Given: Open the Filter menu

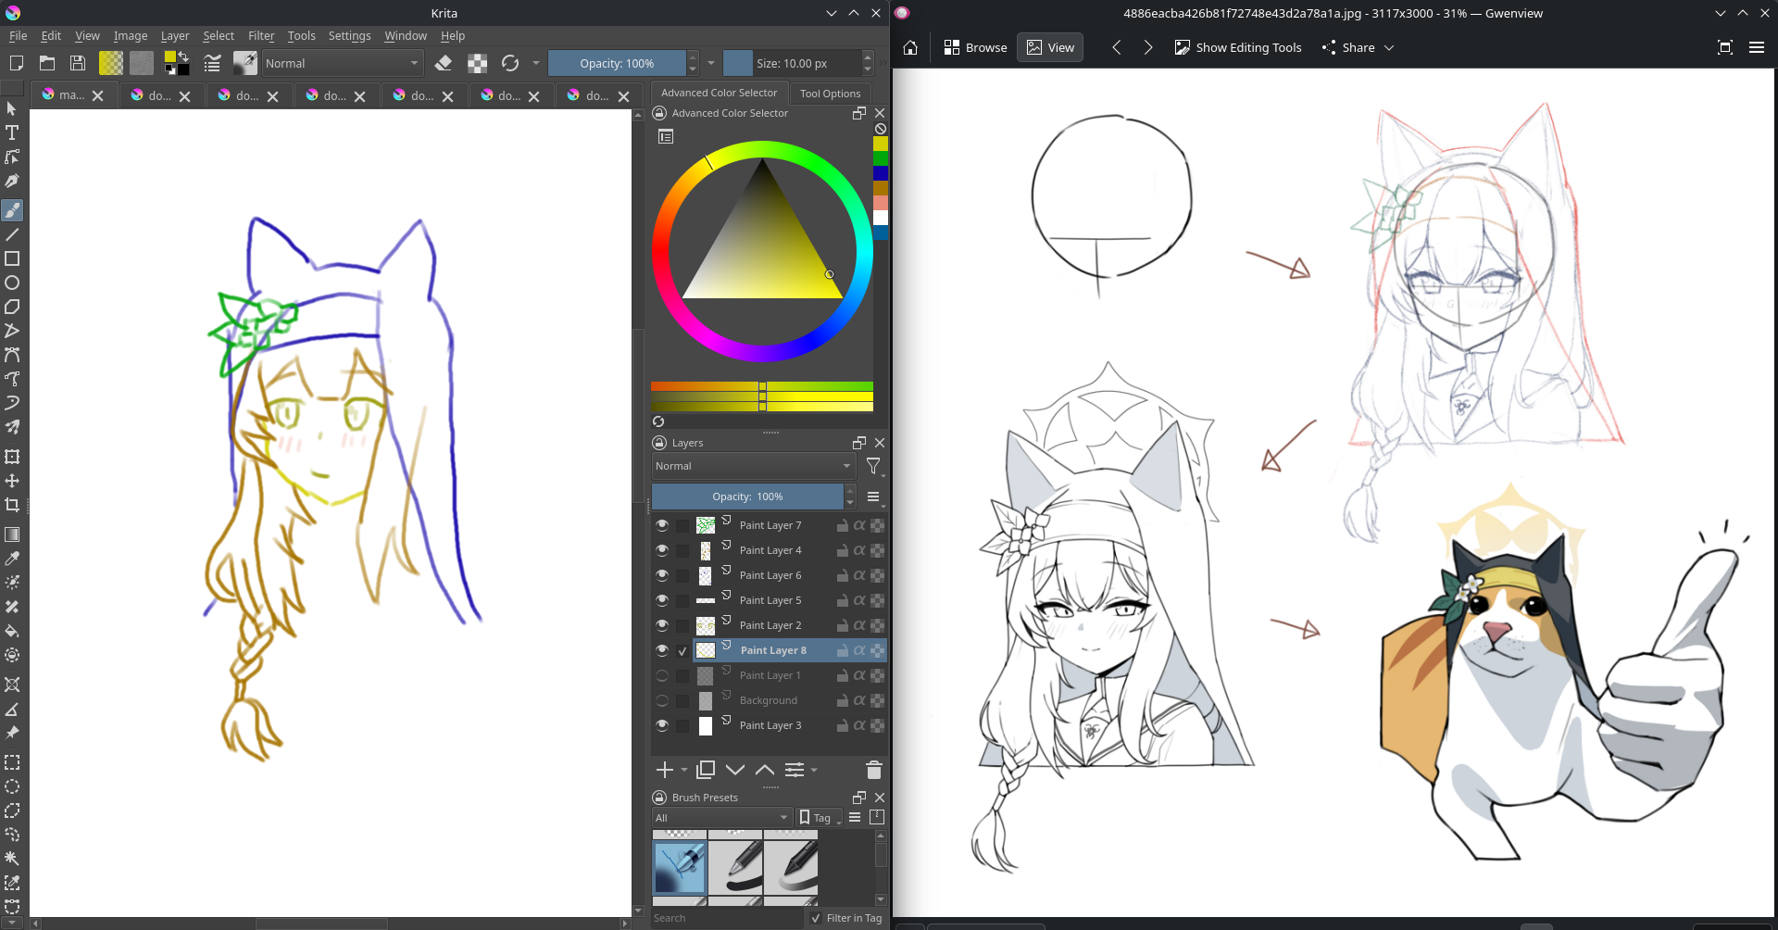Looking at the screenshot, I should point(261,35).
